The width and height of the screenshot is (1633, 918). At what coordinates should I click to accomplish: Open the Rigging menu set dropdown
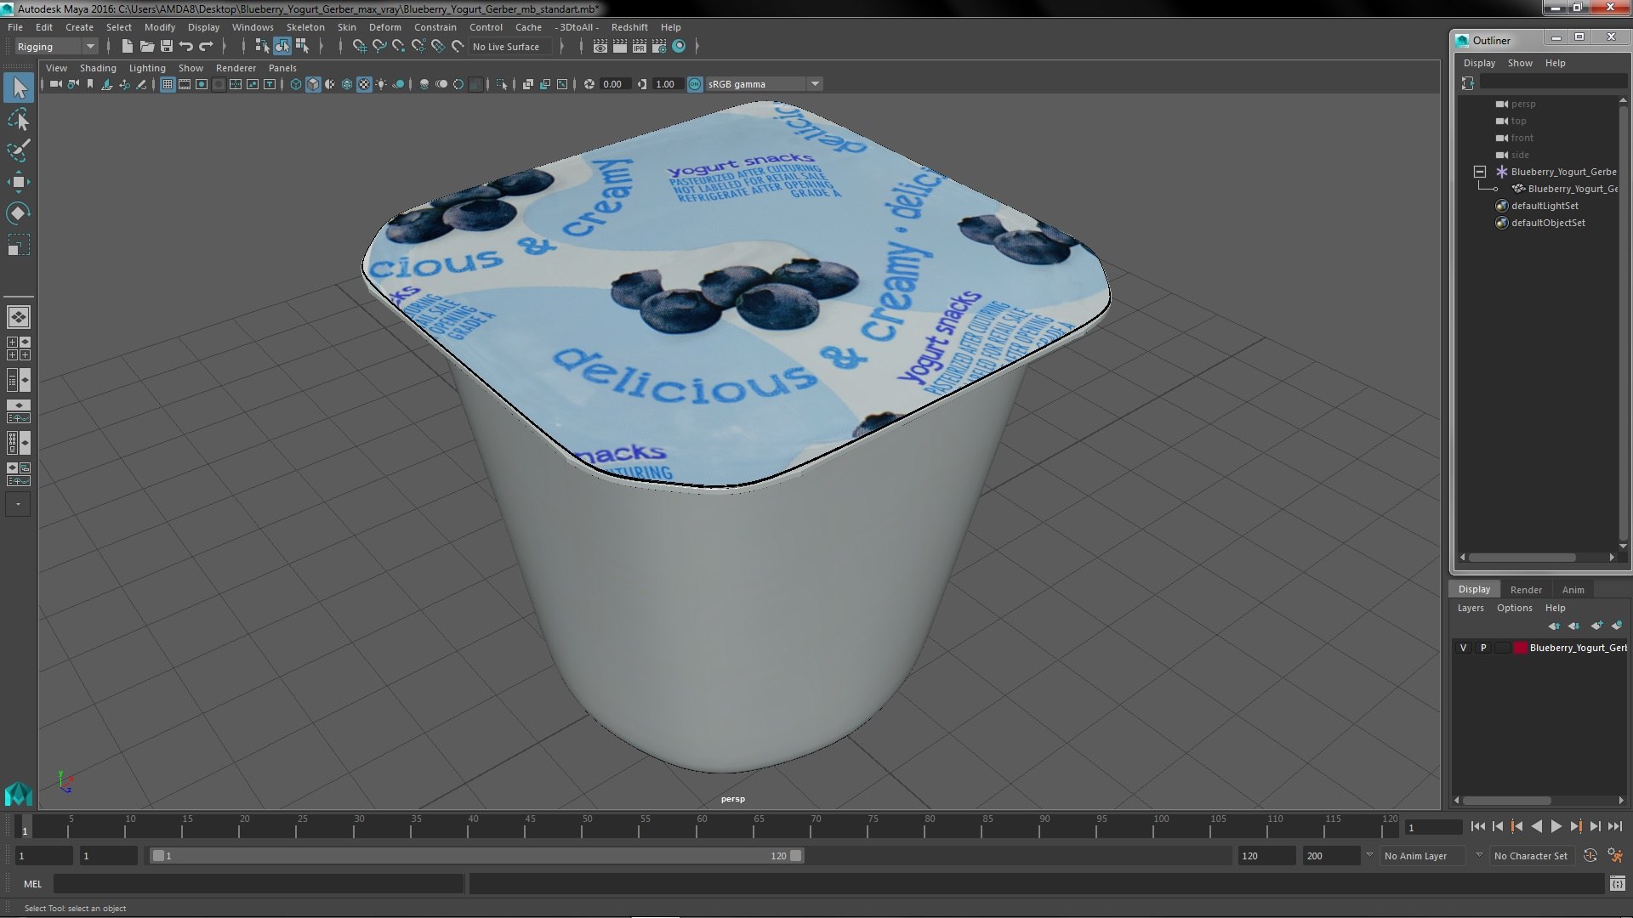(x=56, y=47)
